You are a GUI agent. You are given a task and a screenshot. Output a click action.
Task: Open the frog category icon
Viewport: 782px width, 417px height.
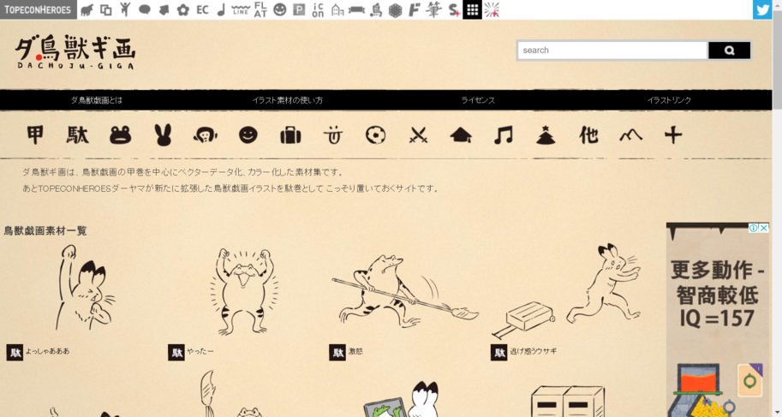tap(120, 135)
